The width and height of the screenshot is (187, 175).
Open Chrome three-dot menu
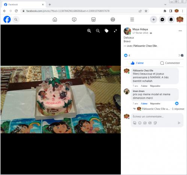183,11
